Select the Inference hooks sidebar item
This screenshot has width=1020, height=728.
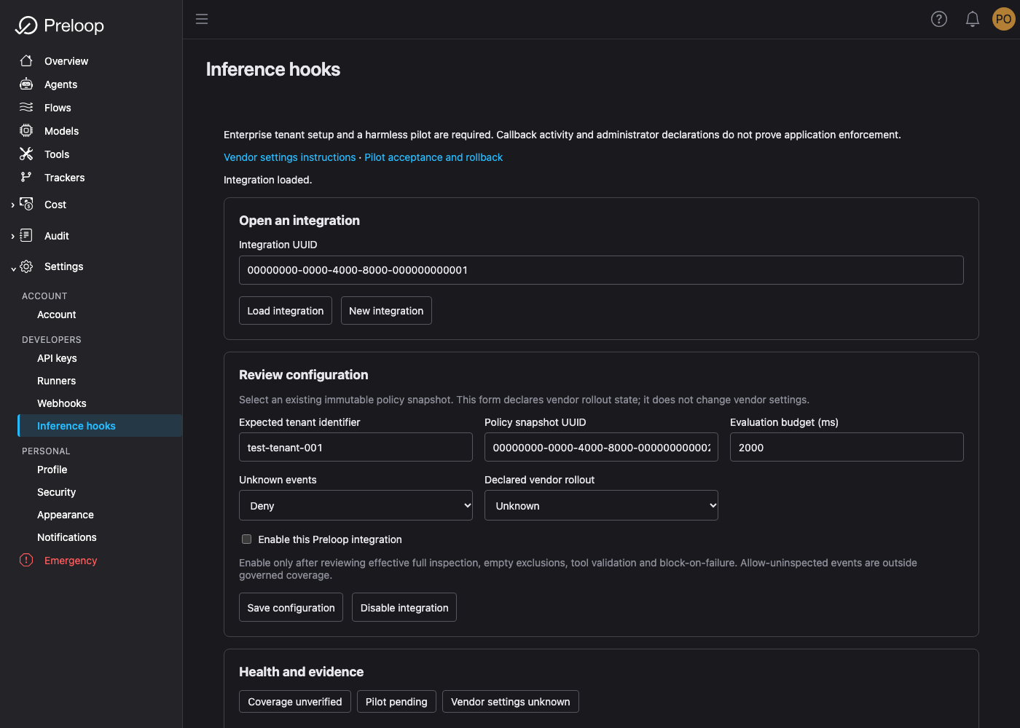tap(100, 426)
